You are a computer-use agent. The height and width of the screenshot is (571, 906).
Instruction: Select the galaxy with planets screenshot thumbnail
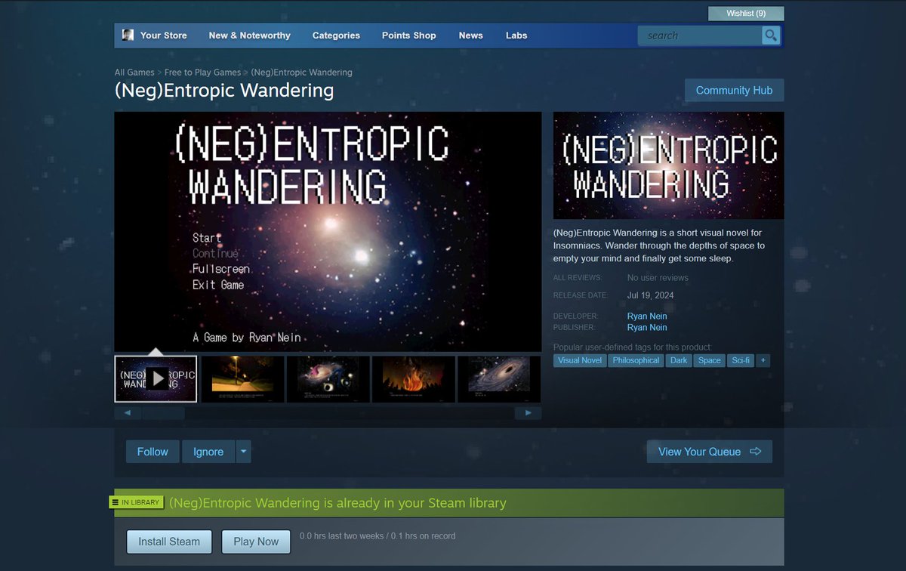click(328, 378)
